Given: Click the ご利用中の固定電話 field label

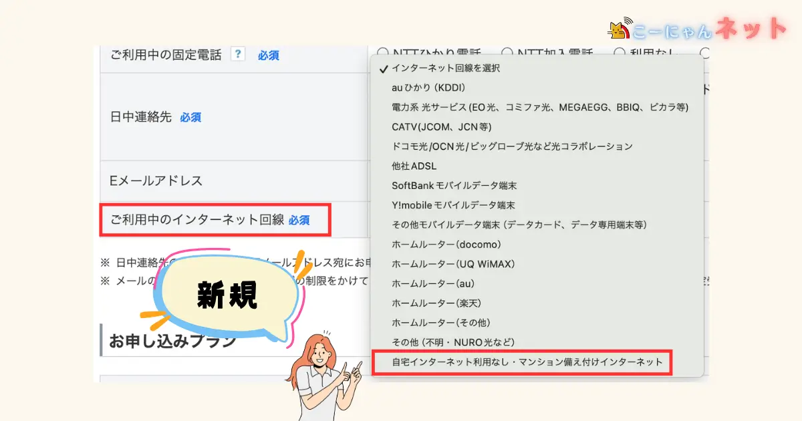Looking at the screenshot, I should 166,55.
